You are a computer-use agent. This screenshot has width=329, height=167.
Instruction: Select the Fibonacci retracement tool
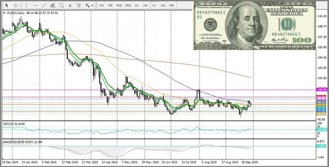point(62,5)
